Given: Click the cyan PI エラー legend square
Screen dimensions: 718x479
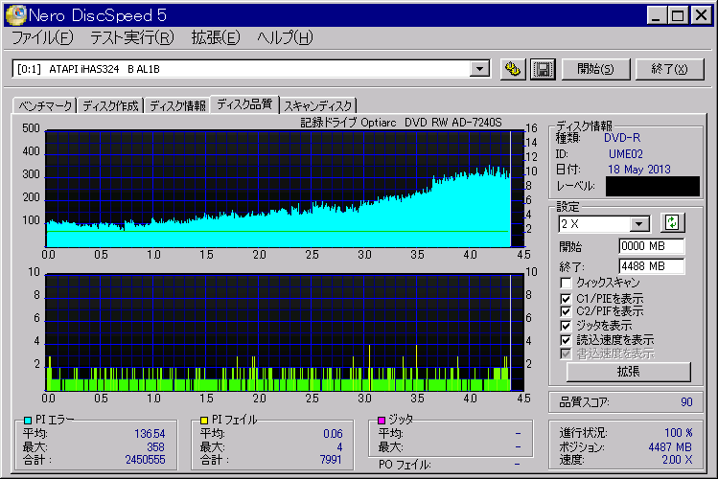Looking at the screenshot, I should [28, 420].
